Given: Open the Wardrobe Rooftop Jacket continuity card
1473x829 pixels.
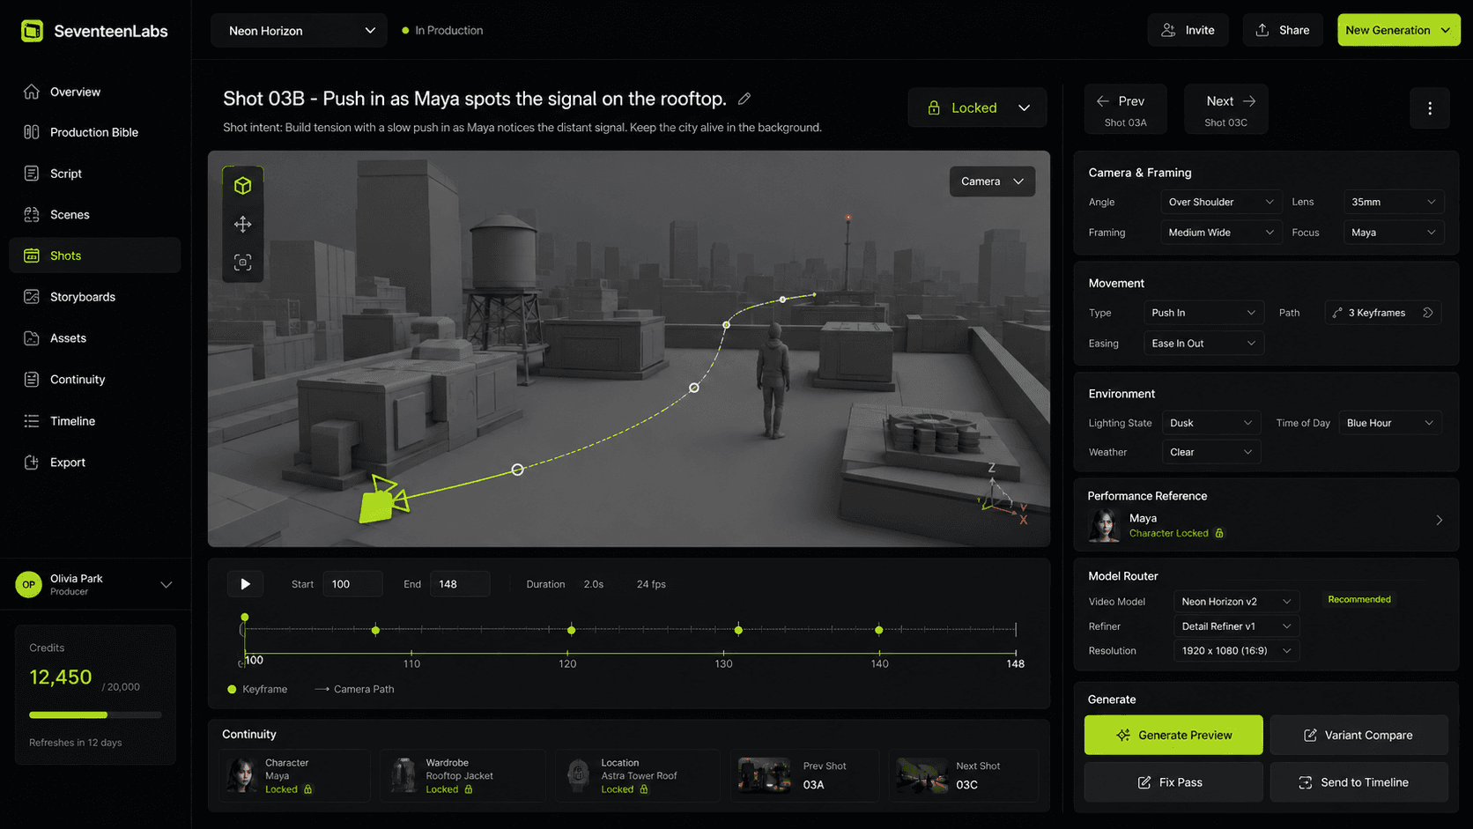Looking at the screenshot, I should (x=462, y=775).
